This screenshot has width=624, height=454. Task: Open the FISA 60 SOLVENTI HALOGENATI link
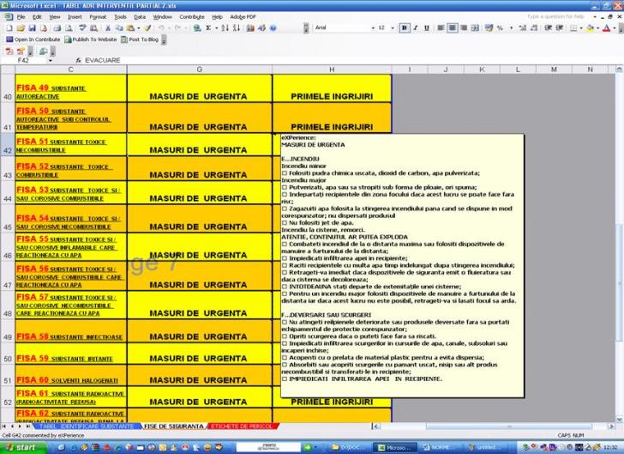[x=67, y=380]
